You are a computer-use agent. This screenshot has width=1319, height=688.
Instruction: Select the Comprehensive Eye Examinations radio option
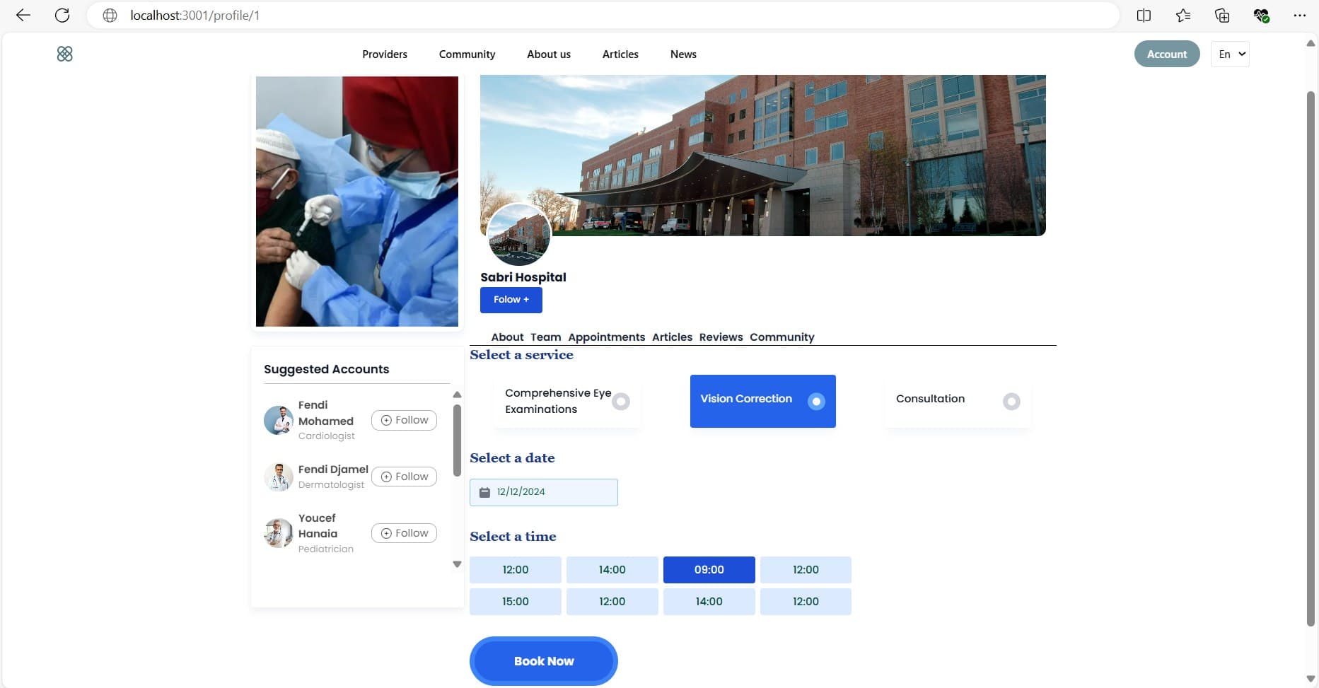coord(620,402)
